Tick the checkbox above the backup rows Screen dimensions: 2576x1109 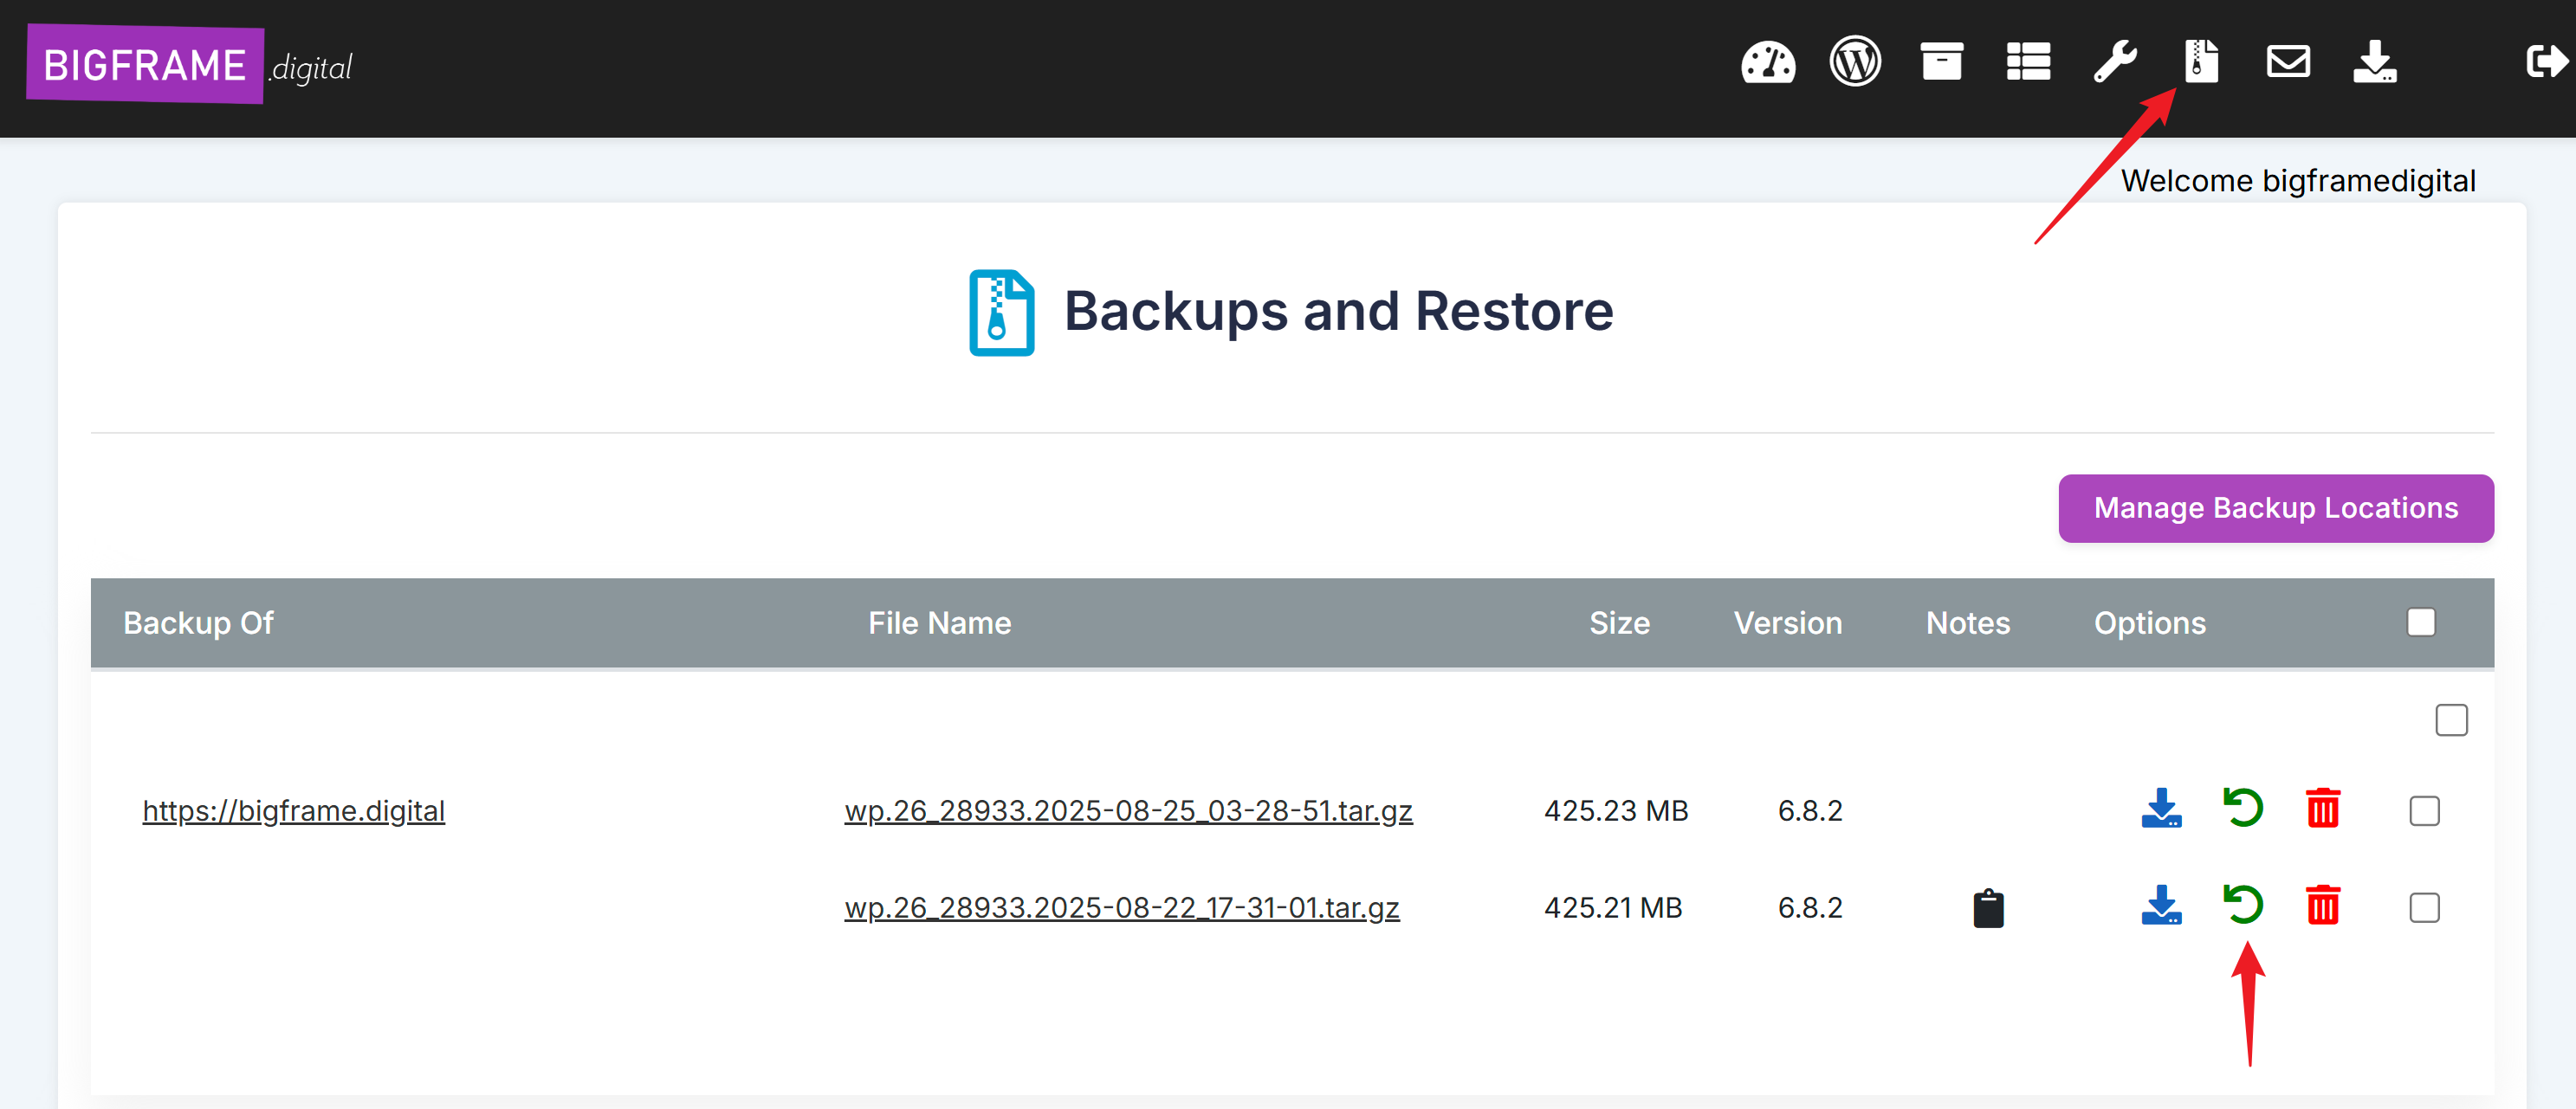pyautogui.click(x=2451, y=720)
